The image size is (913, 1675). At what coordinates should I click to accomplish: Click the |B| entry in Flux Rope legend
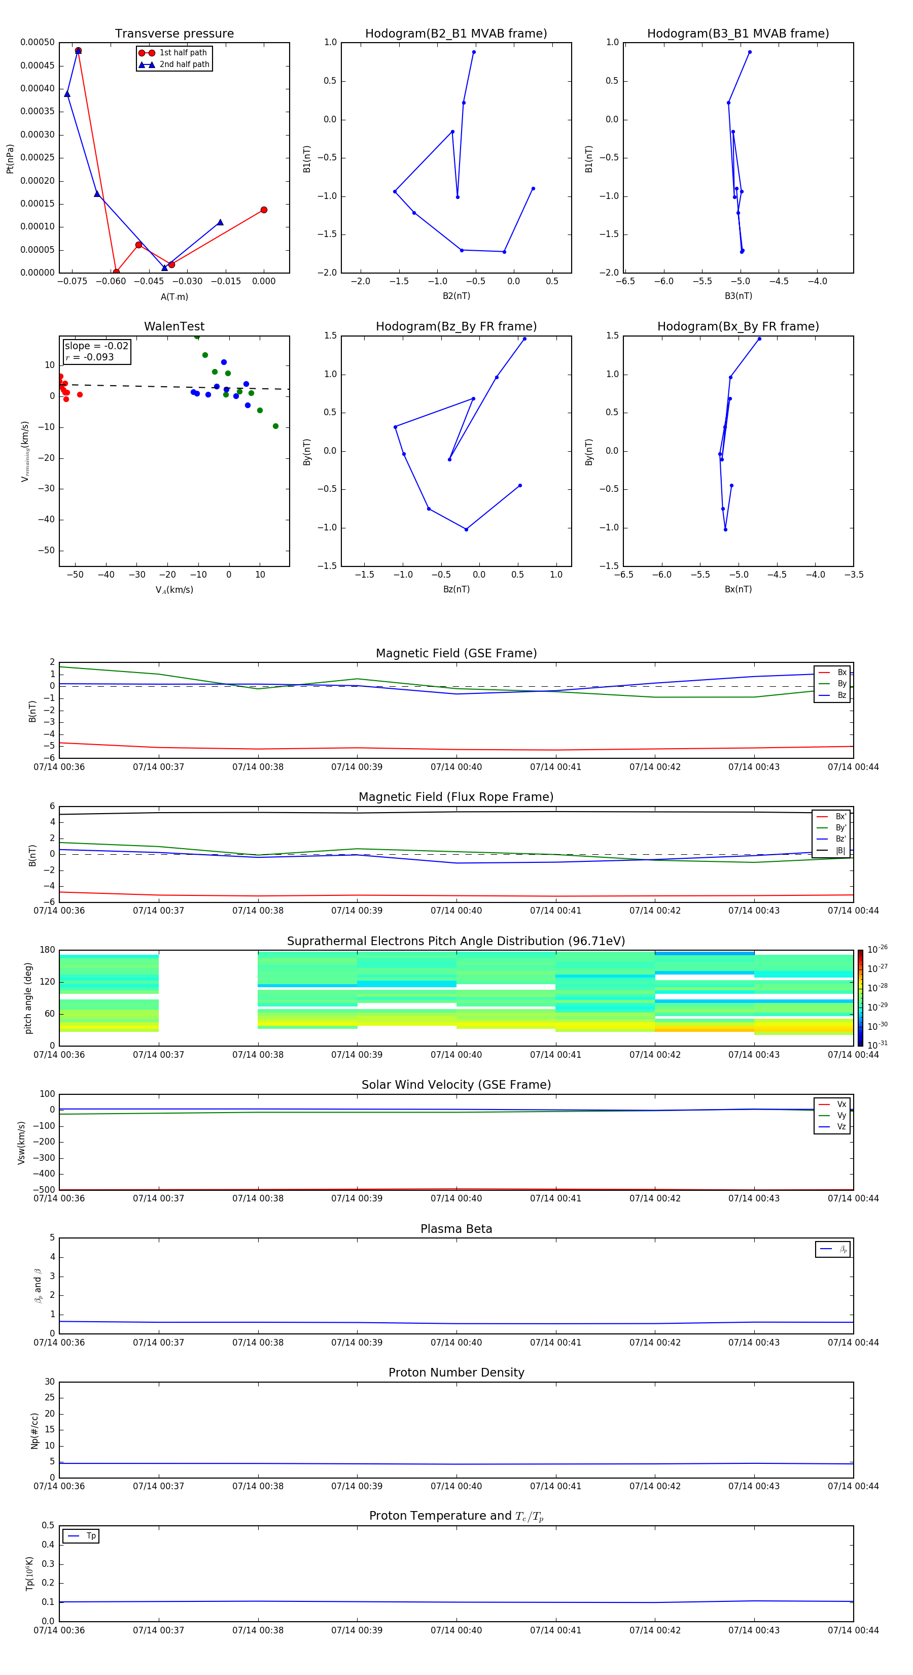click(832, 851)
